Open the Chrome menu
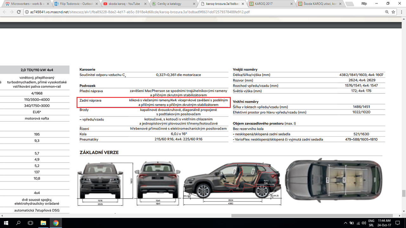The width and height of the screenshot is (406, 228). [402, 12]
